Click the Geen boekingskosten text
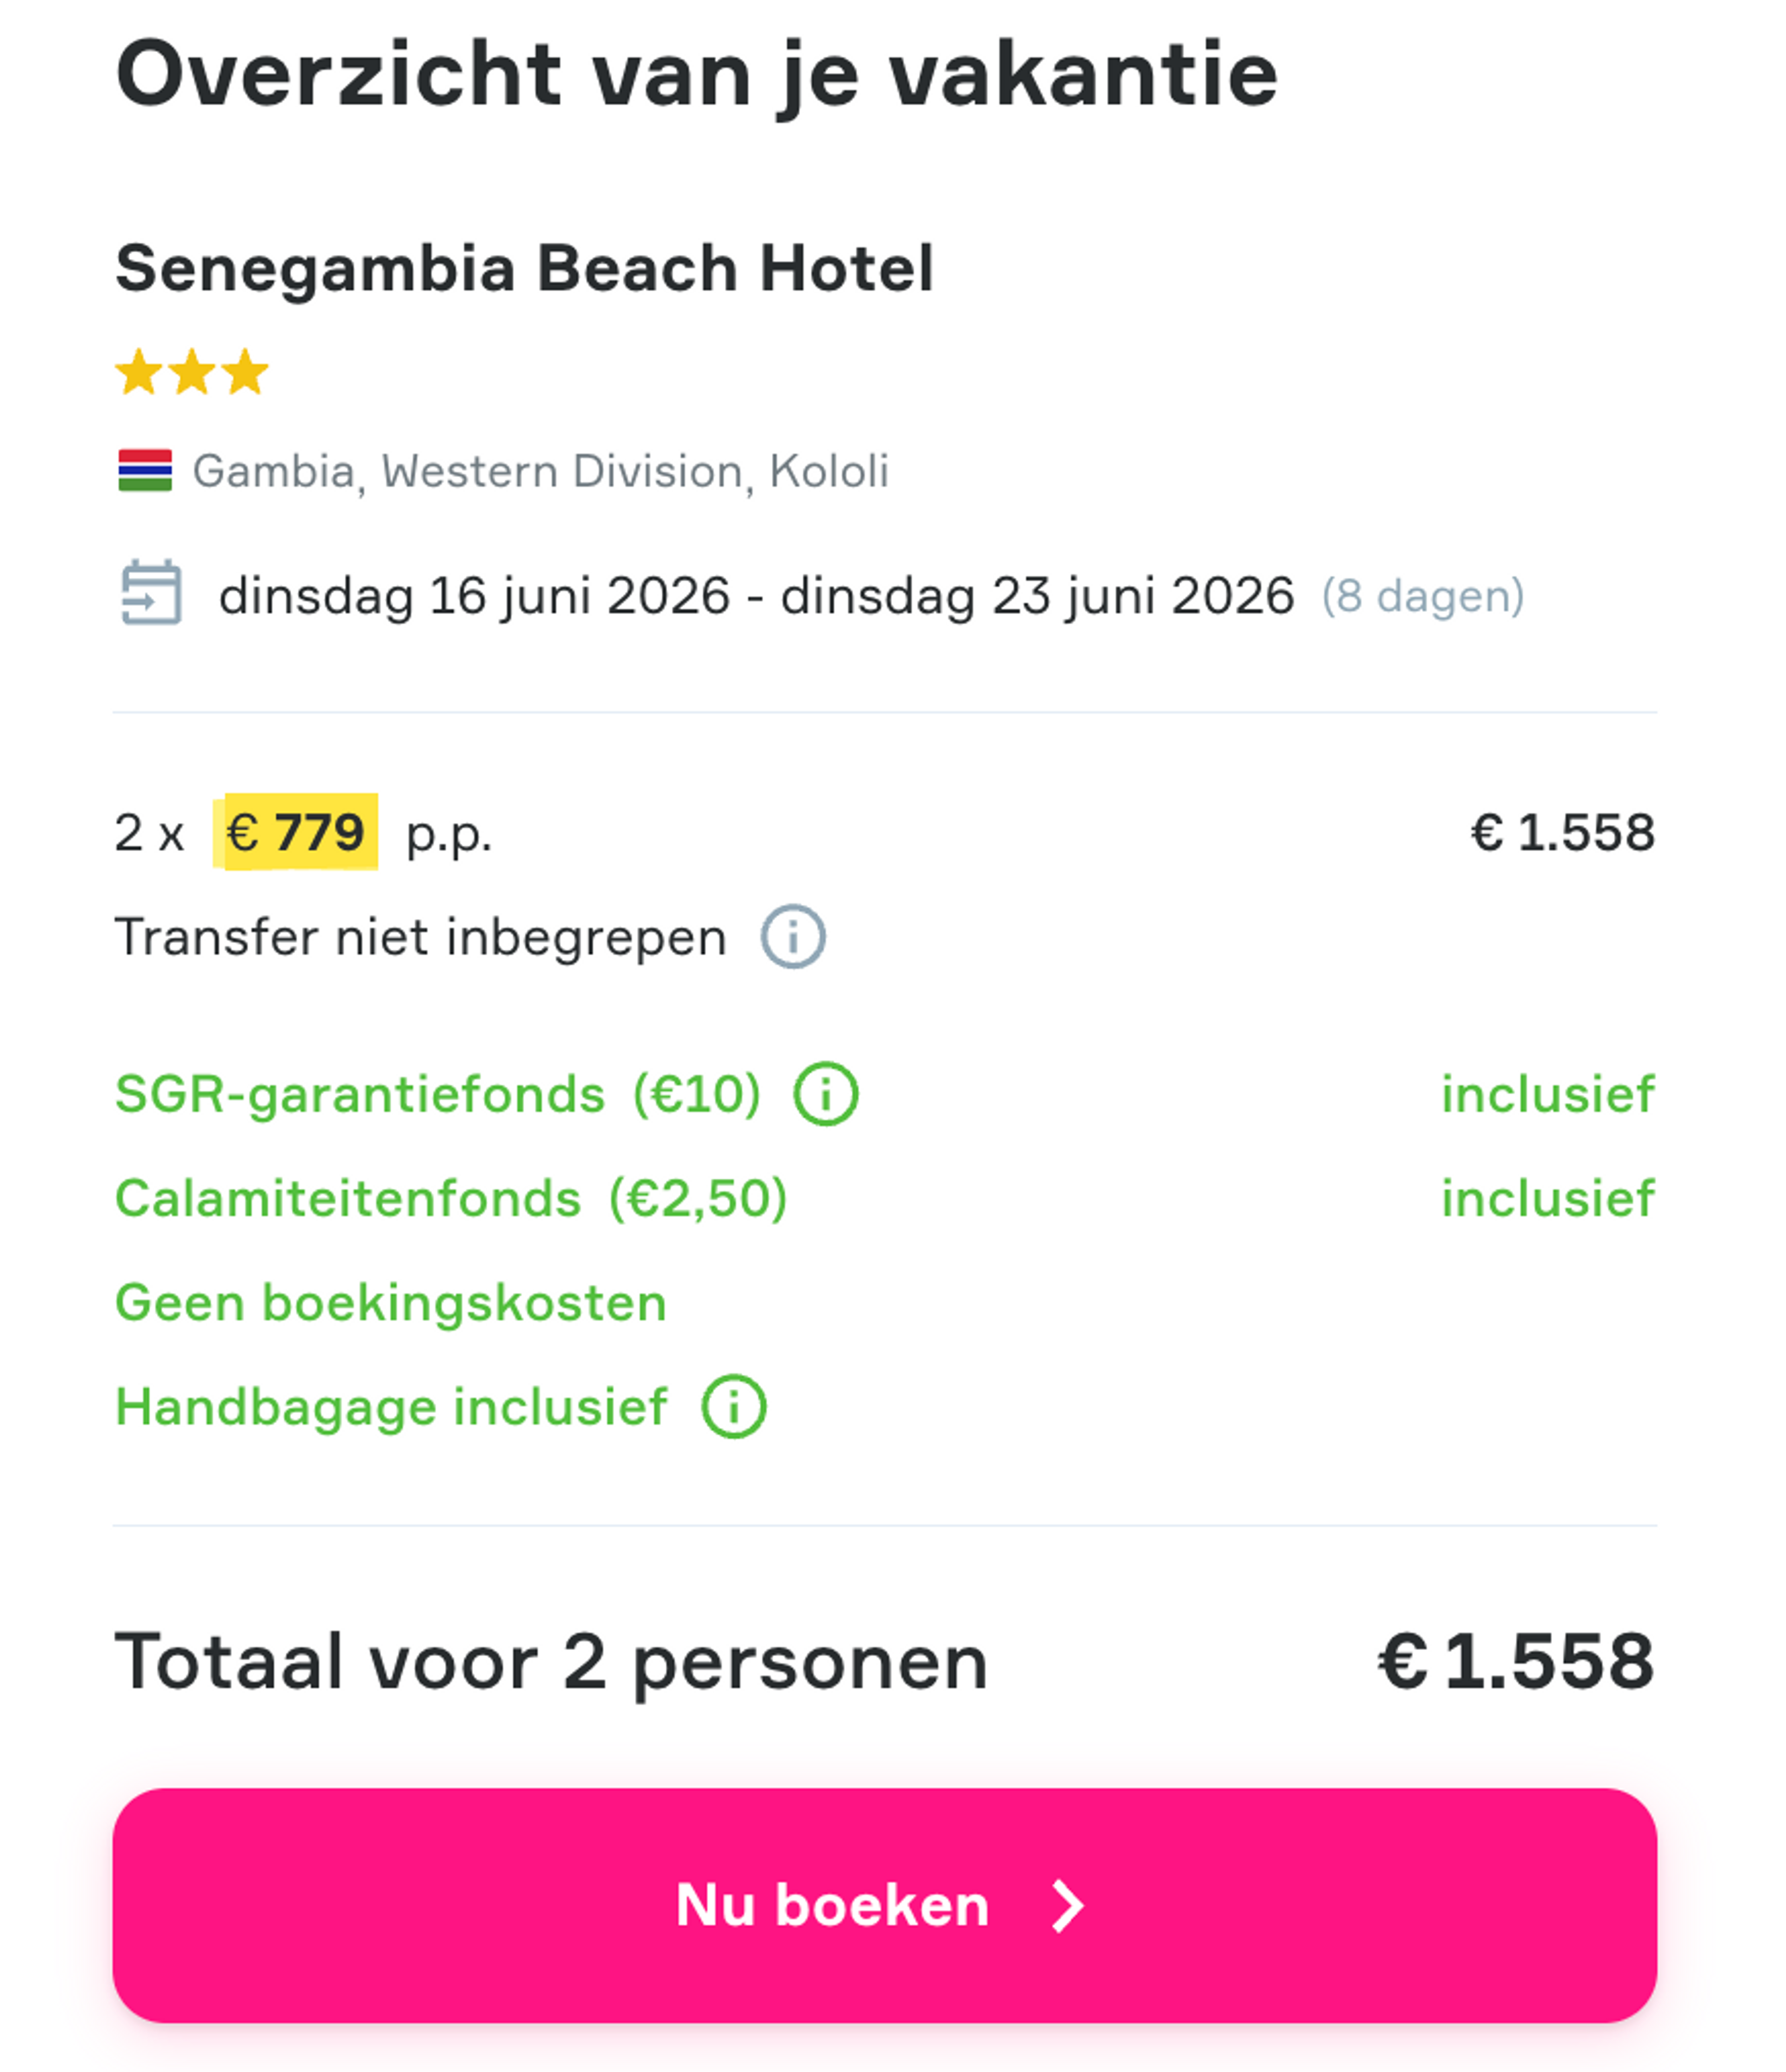Viewport: 1786px width, 2072px height. [x=390, y=1301]
